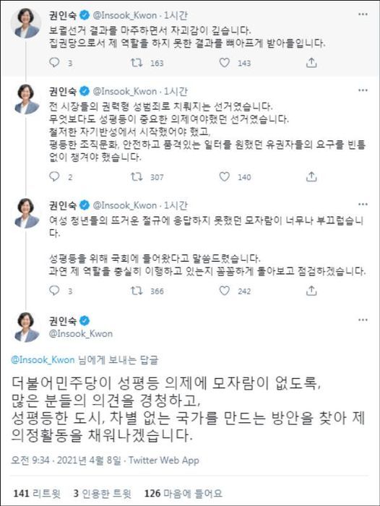Open 권인숙 name on the second tweet
Screen dimensions: 380x506
coord(63,91)
